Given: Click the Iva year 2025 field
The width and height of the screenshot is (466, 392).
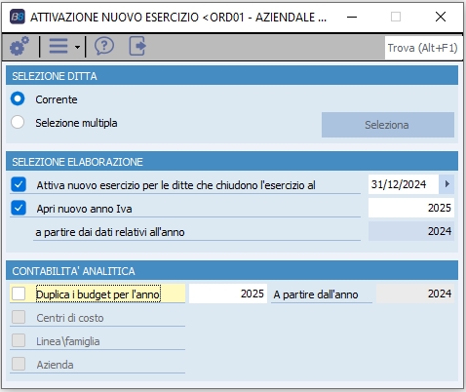Looking at the screenshot, I should pos(411,208).
